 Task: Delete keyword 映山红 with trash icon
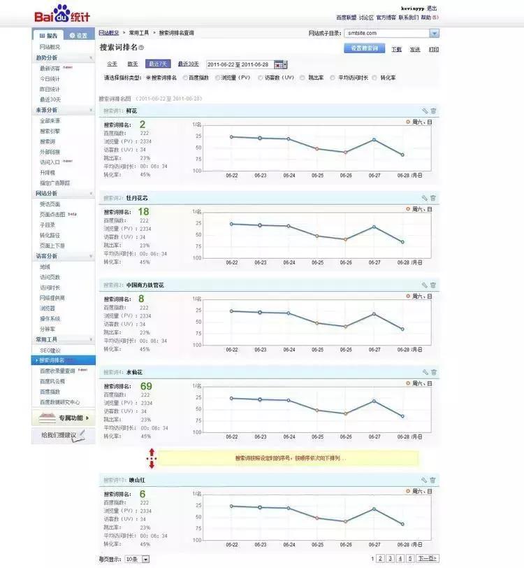(432, 480)
